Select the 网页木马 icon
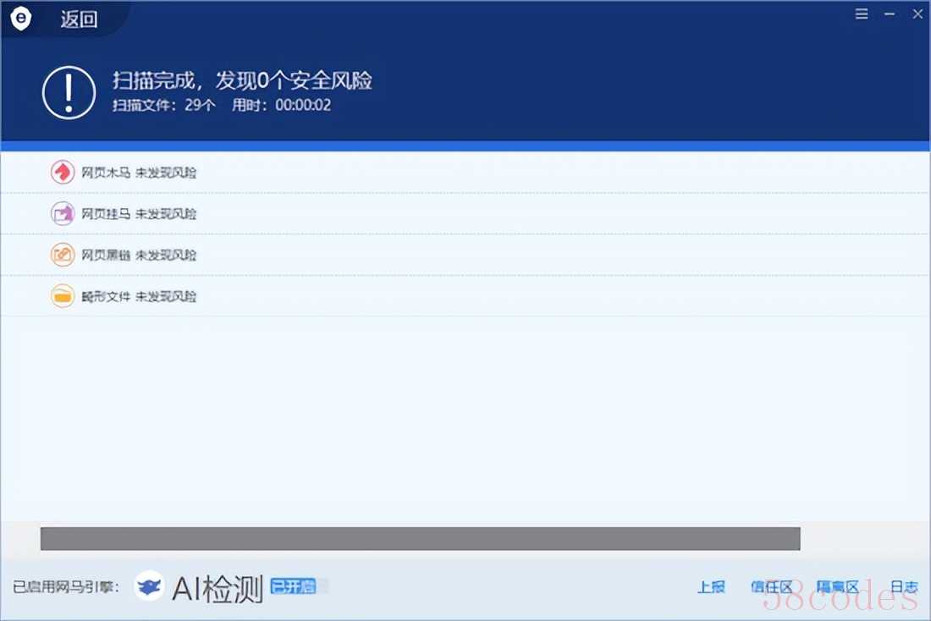The height and width of the screenshot is (621, 931). 63,172
